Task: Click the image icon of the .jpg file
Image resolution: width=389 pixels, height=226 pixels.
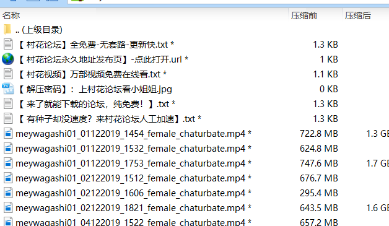Action: click(8, 89)
